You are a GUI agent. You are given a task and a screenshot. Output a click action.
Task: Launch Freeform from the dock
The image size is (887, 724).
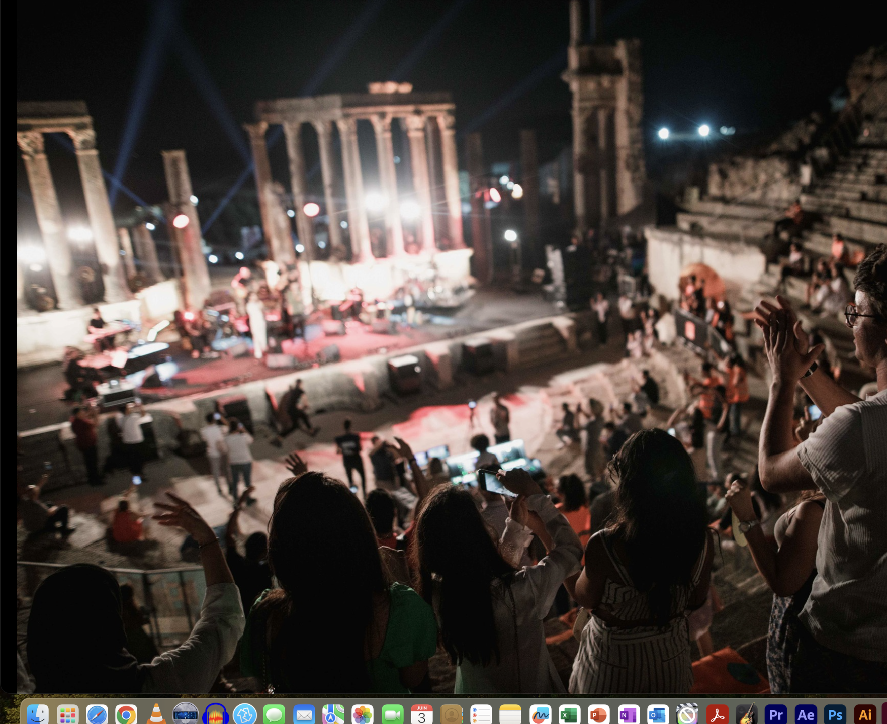click(x=540, y=714)
